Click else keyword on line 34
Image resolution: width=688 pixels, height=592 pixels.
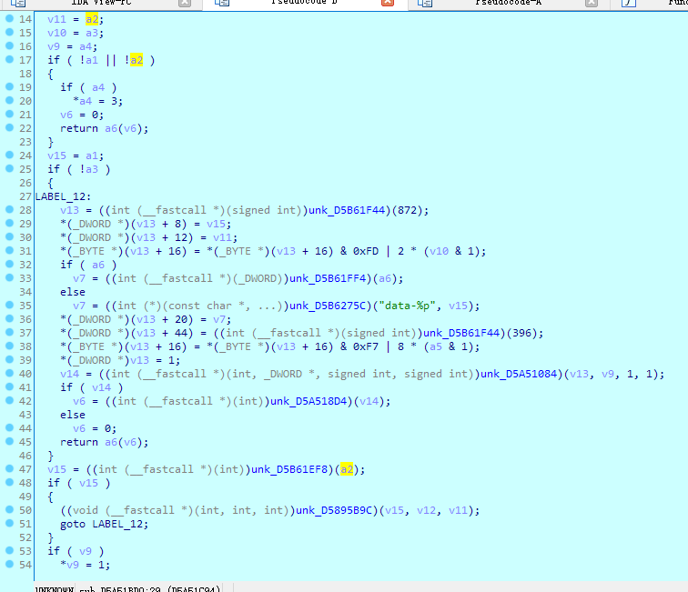point(73,292)
